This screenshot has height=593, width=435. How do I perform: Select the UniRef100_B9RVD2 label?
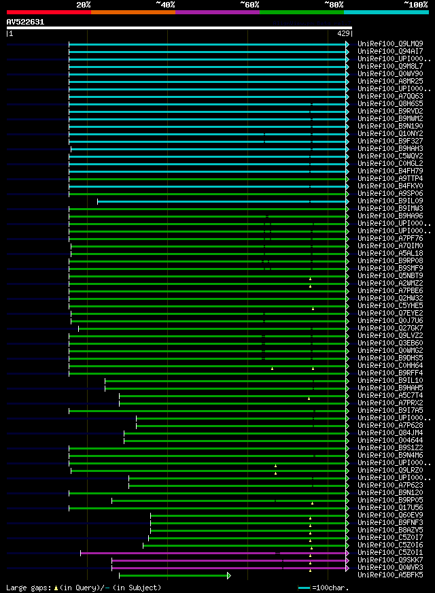point(390,112)
